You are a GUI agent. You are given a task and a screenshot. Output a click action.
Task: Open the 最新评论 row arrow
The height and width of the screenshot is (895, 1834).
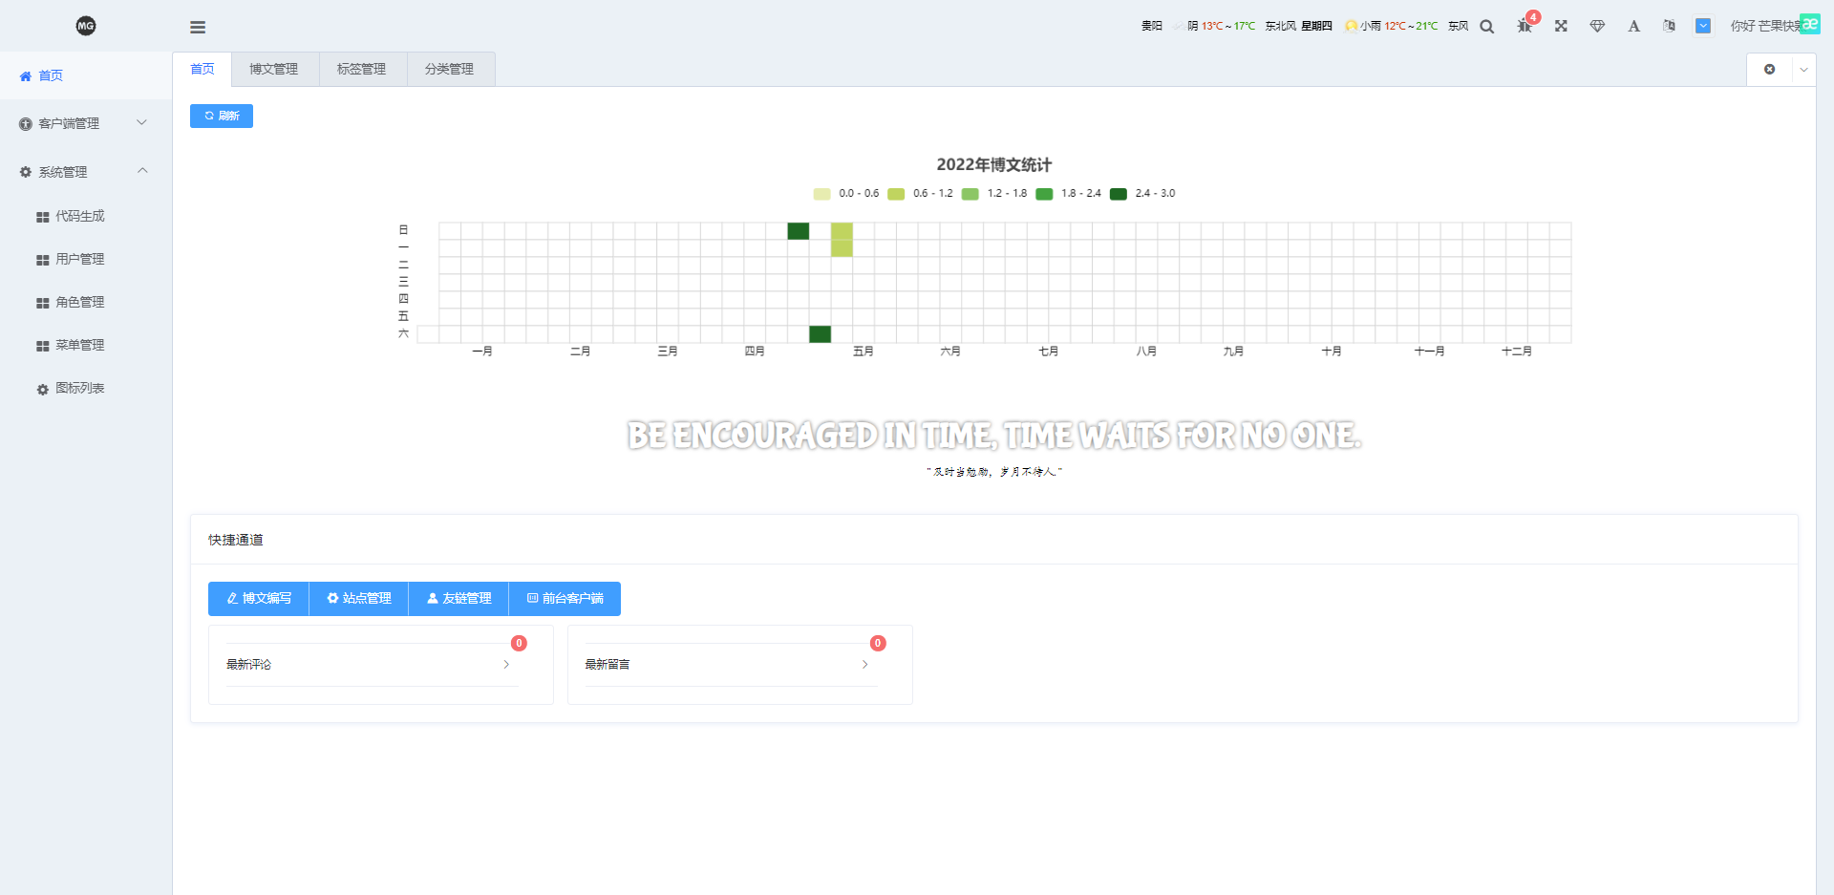tap(506, 665)
